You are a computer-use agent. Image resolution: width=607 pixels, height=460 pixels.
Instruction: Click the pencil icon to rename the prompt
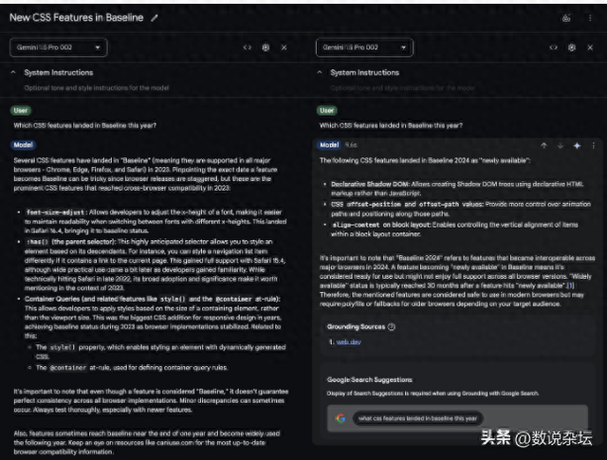[156, 18]
